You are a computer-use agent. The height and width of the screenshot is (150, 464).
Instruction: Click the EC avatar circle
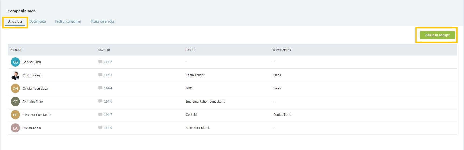point(15,115)
